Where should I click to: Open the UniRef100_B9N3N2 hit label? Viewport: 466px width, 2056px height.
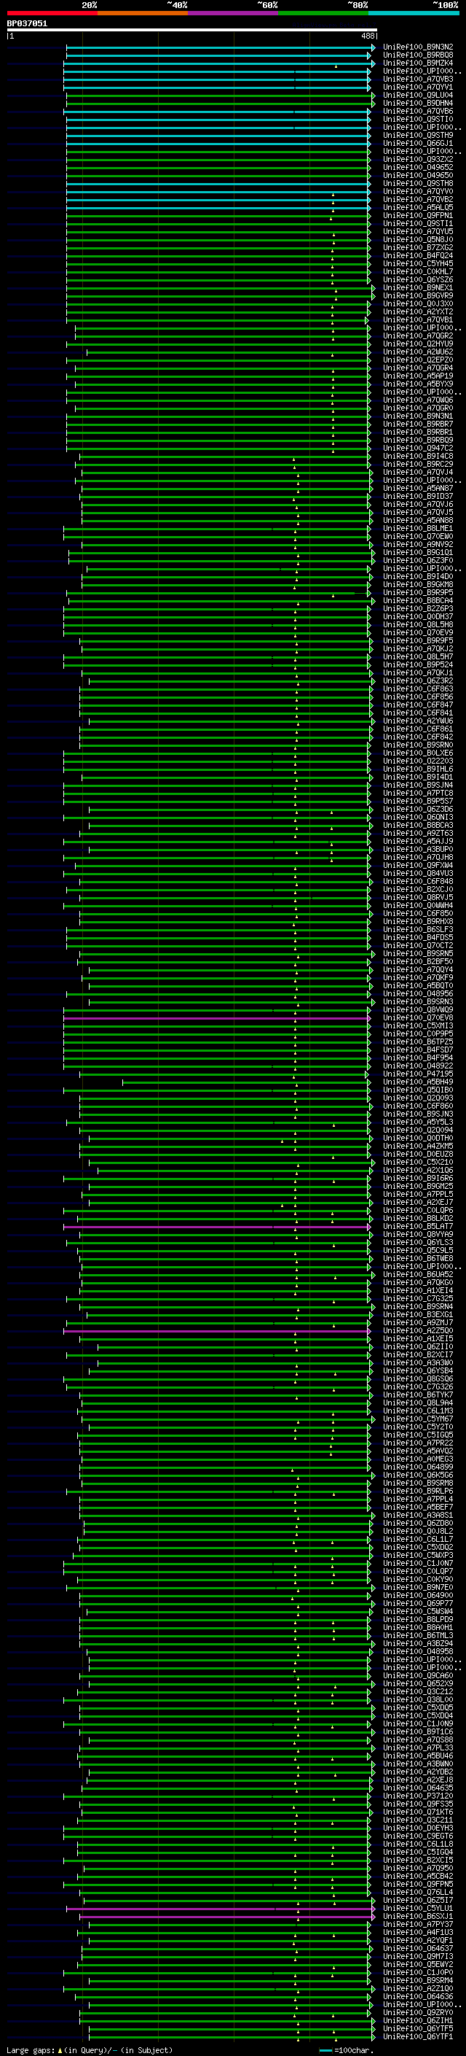click(x=417, y=47)
